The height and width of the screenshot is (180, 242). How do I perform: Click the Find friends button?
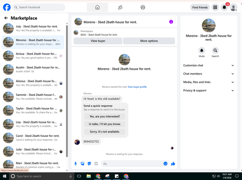point(200,7)
